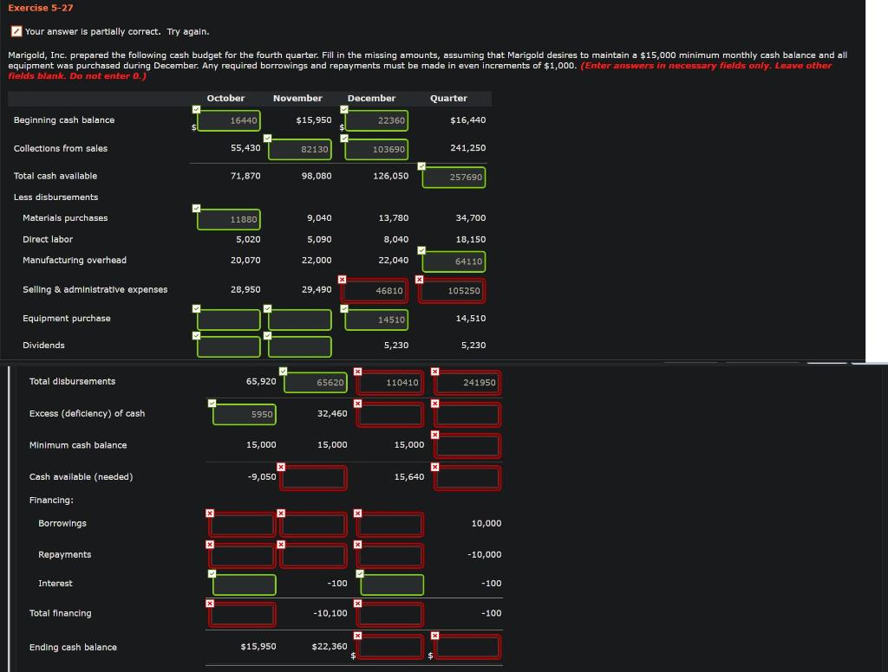Click red X above Quarter minimum cash balance
The image size is (888, 672).
tap(434, 435)
